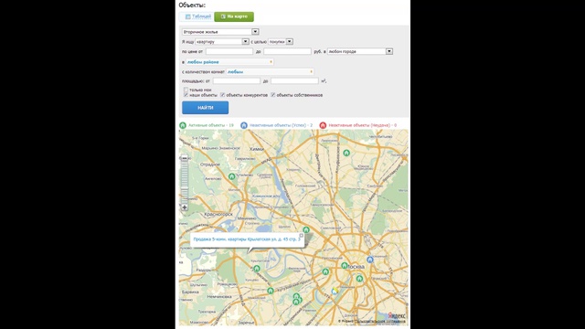Focus the maximum area field before м²
The width and height of the screenshot is (585, 329).
tap(294, 81)
